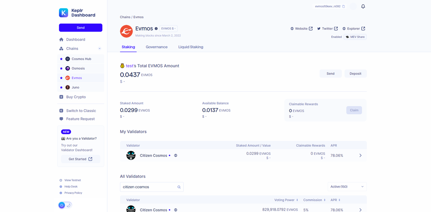Collapse the Chains list chevron
431x212 pixels.
pyautogui.click(x=100, y=49)
